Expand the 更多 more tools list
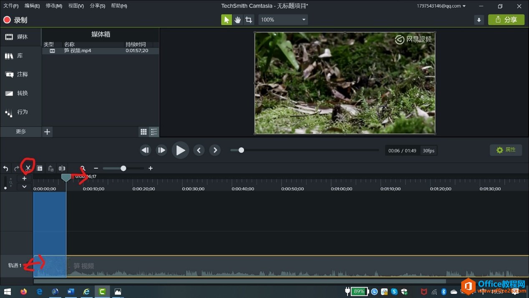Image resolution: width=529 pixels, height=298 pixels. coord(21,131)
